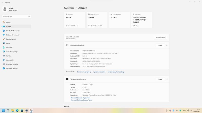Click the System breadcrumb link
The image size is (202, 113).
tap(69, 8)
